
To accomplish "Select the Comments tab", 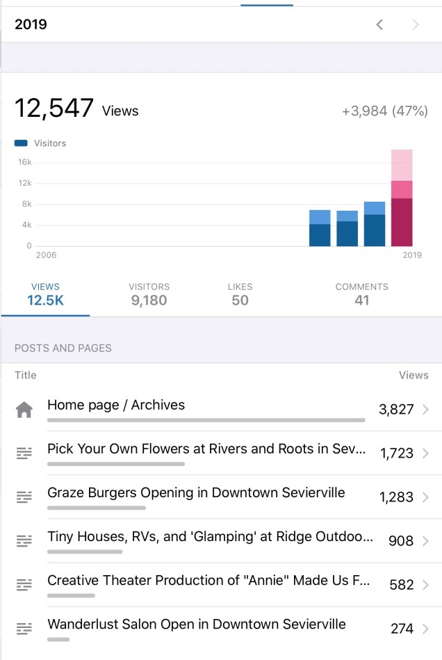I will (x=361, y=294).
